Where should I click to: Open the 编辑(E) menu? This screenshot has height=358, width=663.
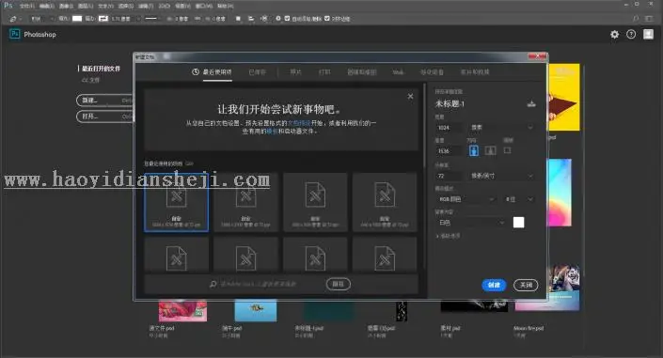pyautogui.click(x=46, y=6)
